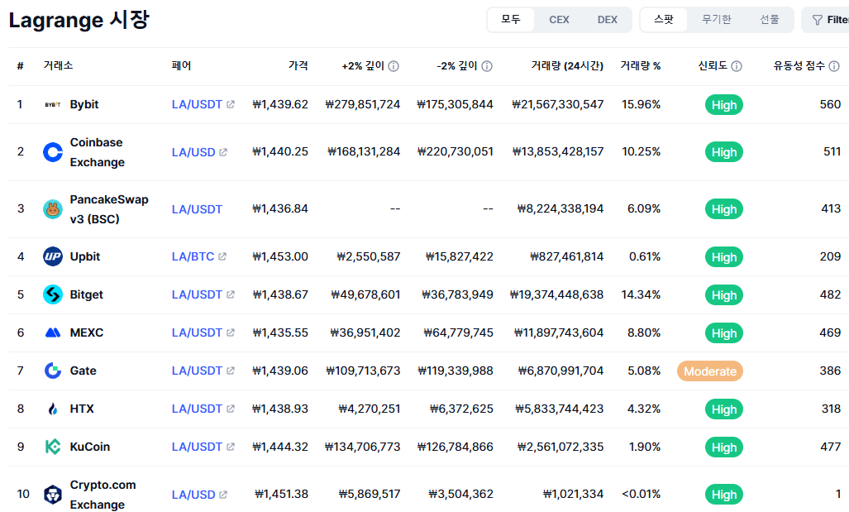The height and width of the screenshot is (512, 849).
Task: Click HTX -2% depth ₩6,372,625
Action: click(x=461, y=409)
